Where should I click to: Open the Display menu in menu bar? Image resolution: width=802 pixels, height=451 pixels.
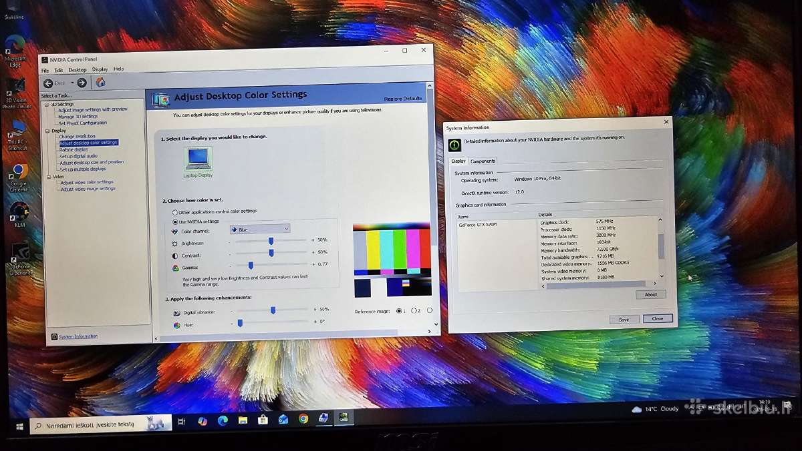pos(100,69)
